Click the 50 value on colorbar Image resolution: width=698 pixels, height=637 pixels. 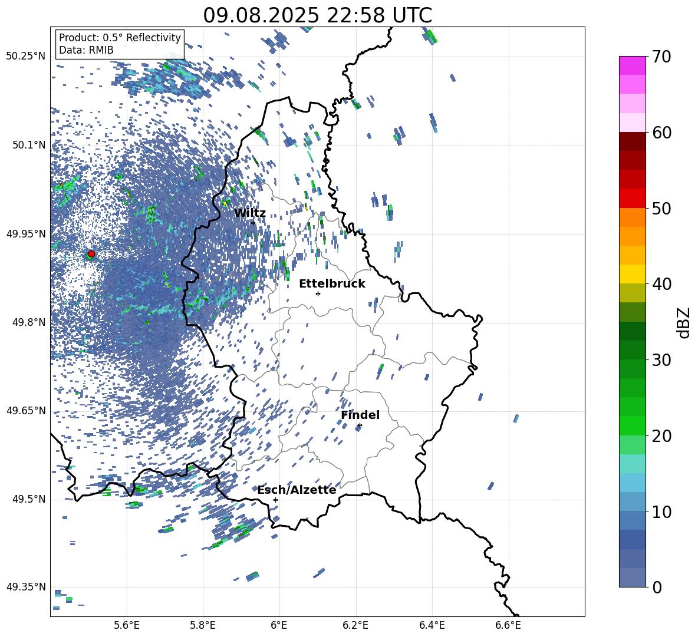pos(661,209)
